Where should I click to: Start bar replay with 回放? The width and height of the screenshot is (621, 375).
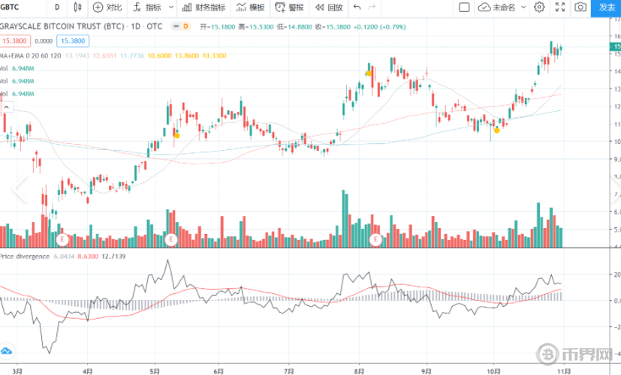(x=329, y=7)
